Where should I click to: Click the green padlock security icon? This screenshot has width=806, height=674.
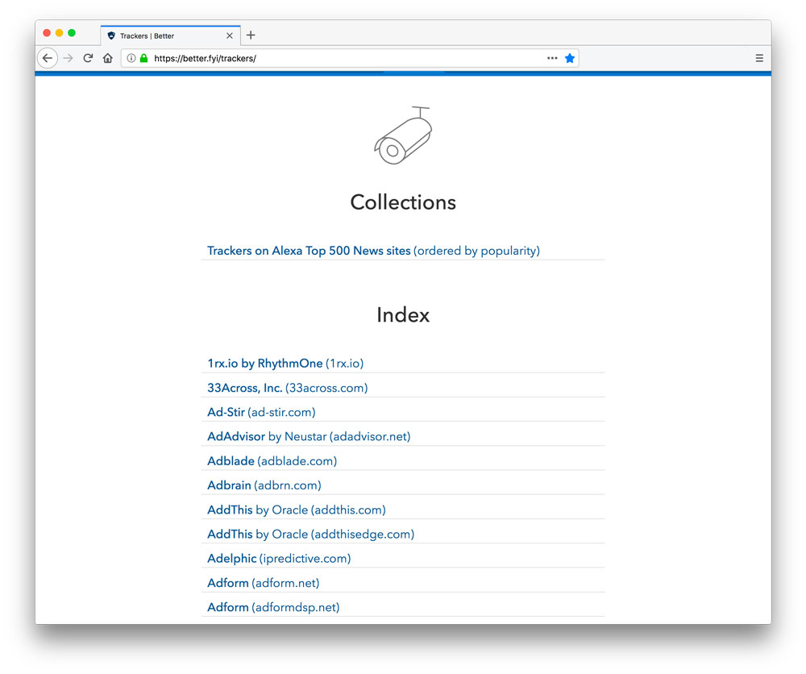pyautogui.click(x=144, y=58)
